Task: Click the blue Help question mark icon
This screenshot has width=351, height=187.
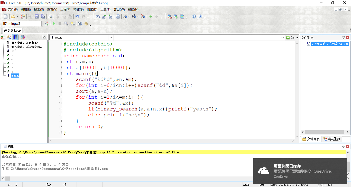Action: pyautogui.click(x=194, y=16)
